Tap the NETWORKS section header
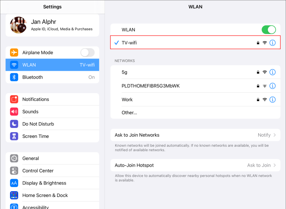Viewport: 286px width, 209px height. [125, 61]
